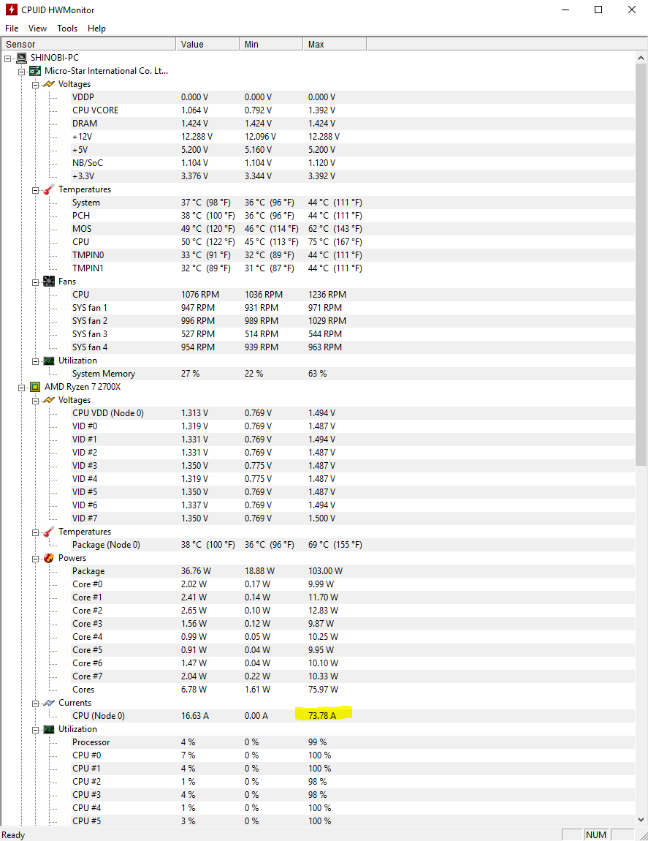The image size is (648, 841).
Task: Collapse the Powers tree node
Action: point(35,558)
